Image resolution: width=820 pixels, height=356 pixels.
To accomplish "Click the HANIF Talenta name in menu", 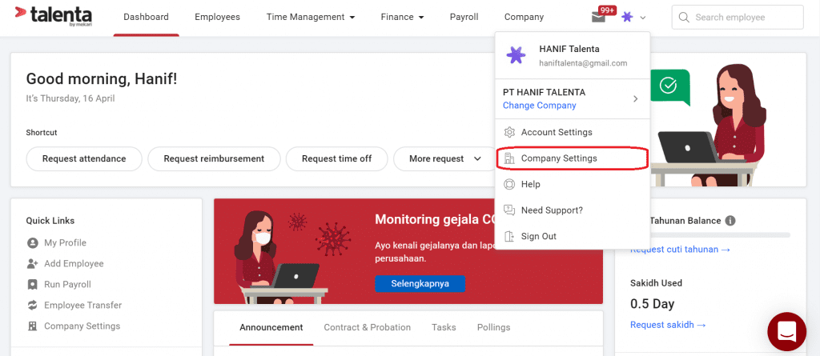I will [x=569, y=49].
